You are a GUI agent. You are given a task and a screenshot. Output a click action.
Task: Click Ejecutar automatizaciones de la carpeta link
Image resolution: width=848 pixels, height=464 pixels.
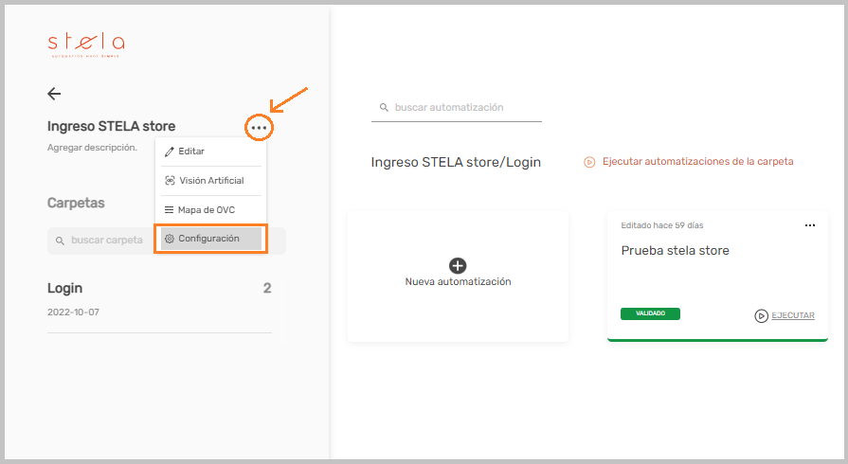(697, 161)
